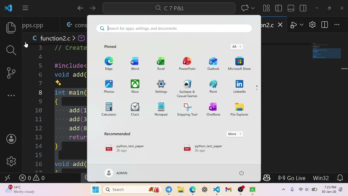
Task: Open the Manage gear in VS Code activity bar
Action: tap(11, 161)
